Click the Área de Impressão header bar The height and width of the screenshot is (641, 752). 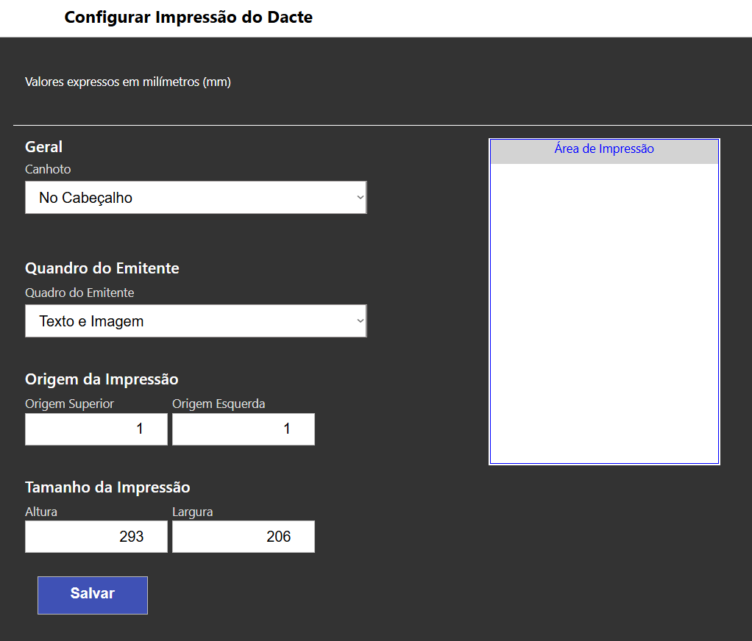(603, 151)
